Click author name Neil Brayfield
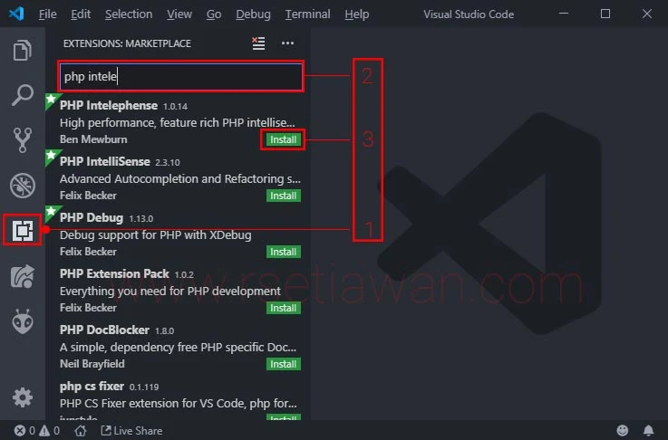 click(x=92, y=364)
